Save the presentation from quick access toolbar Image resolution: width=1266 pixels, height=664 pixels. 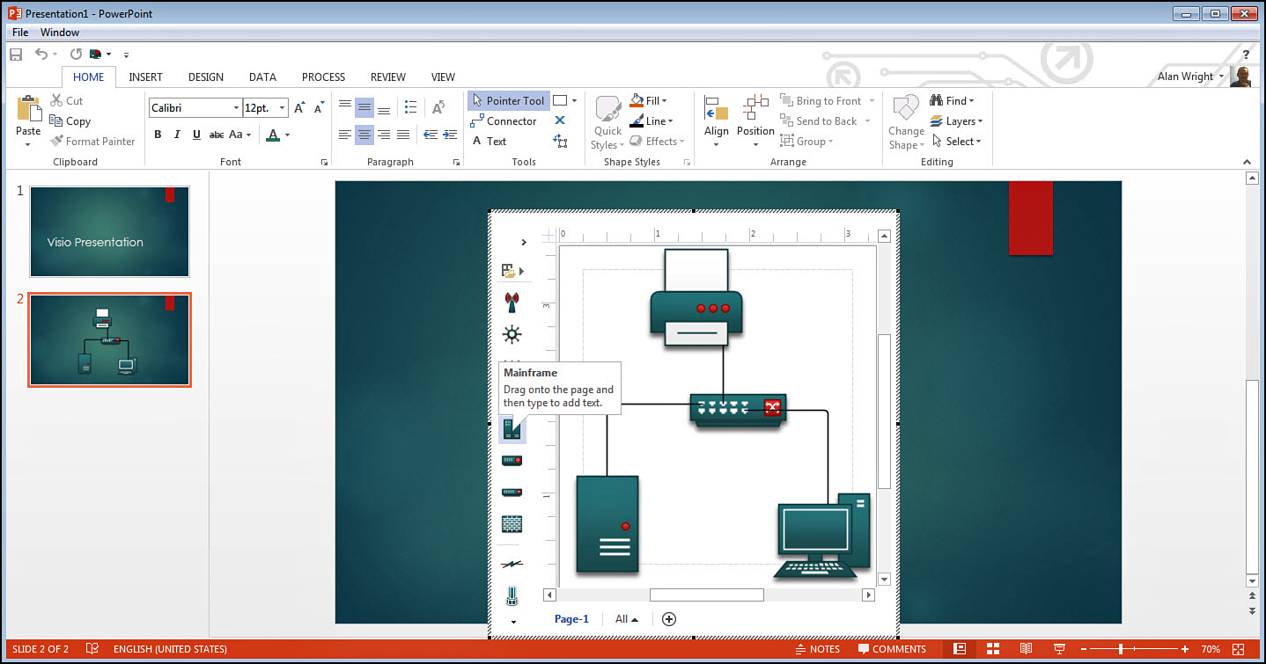[x=16, y=55]
